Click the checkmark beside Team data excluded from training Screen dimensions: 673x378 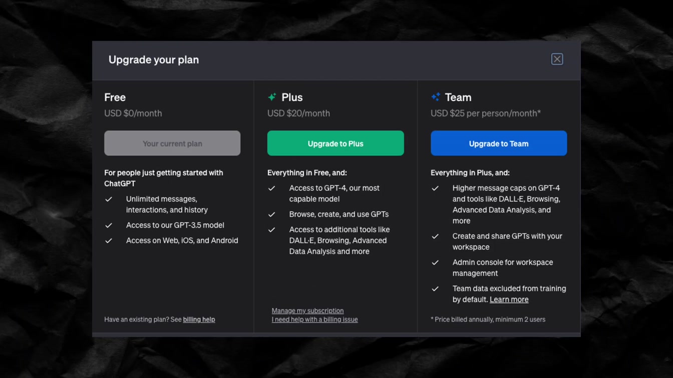tap(435, 288)
